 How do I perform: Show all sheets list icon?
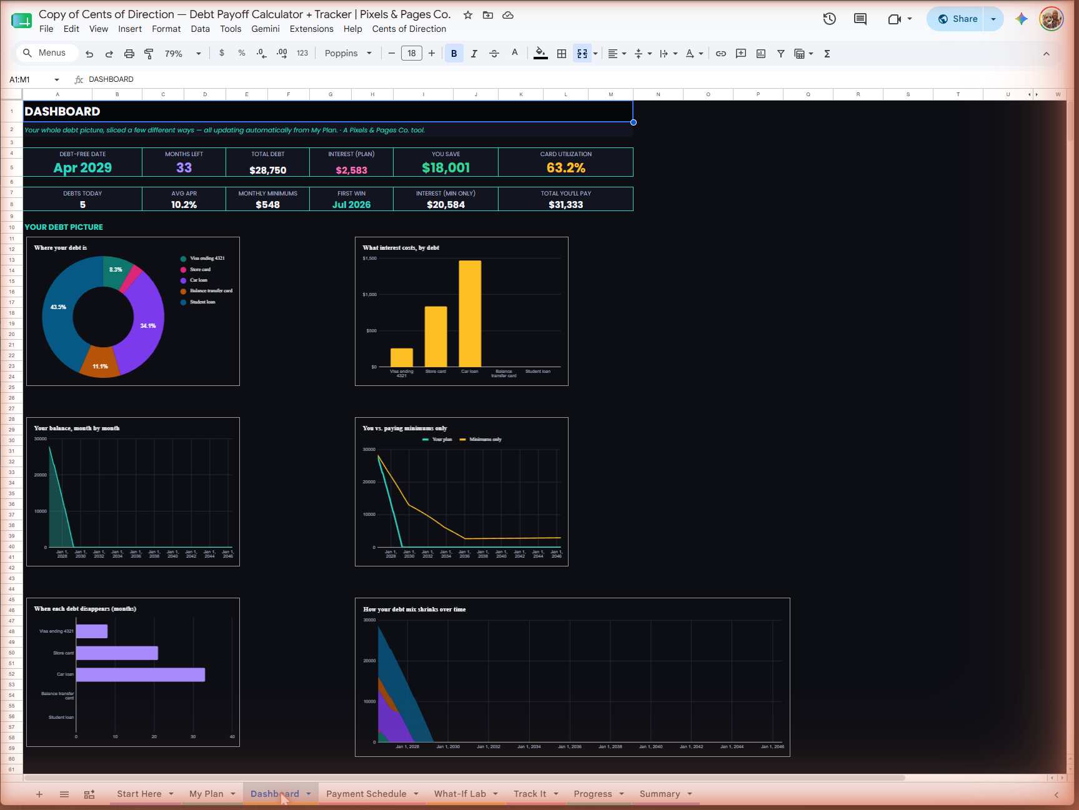(x=64, y=794)
